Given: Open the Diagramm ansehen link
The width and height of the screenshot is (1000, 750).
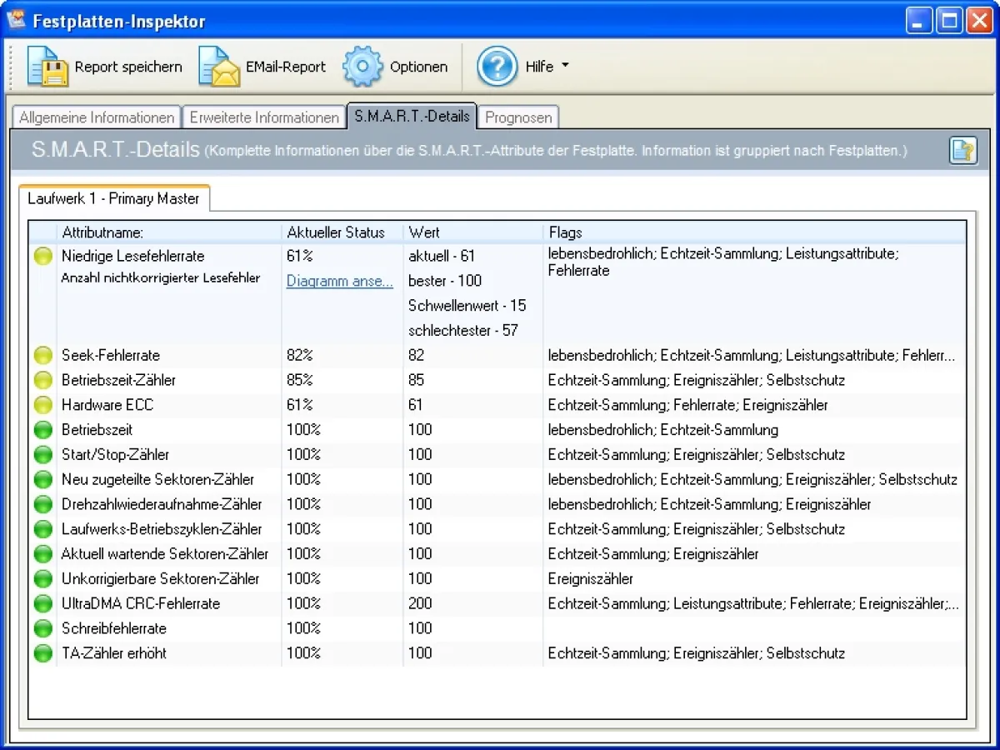Looking at the screenshot, I should pyautogui.click(x=339, y=281).
